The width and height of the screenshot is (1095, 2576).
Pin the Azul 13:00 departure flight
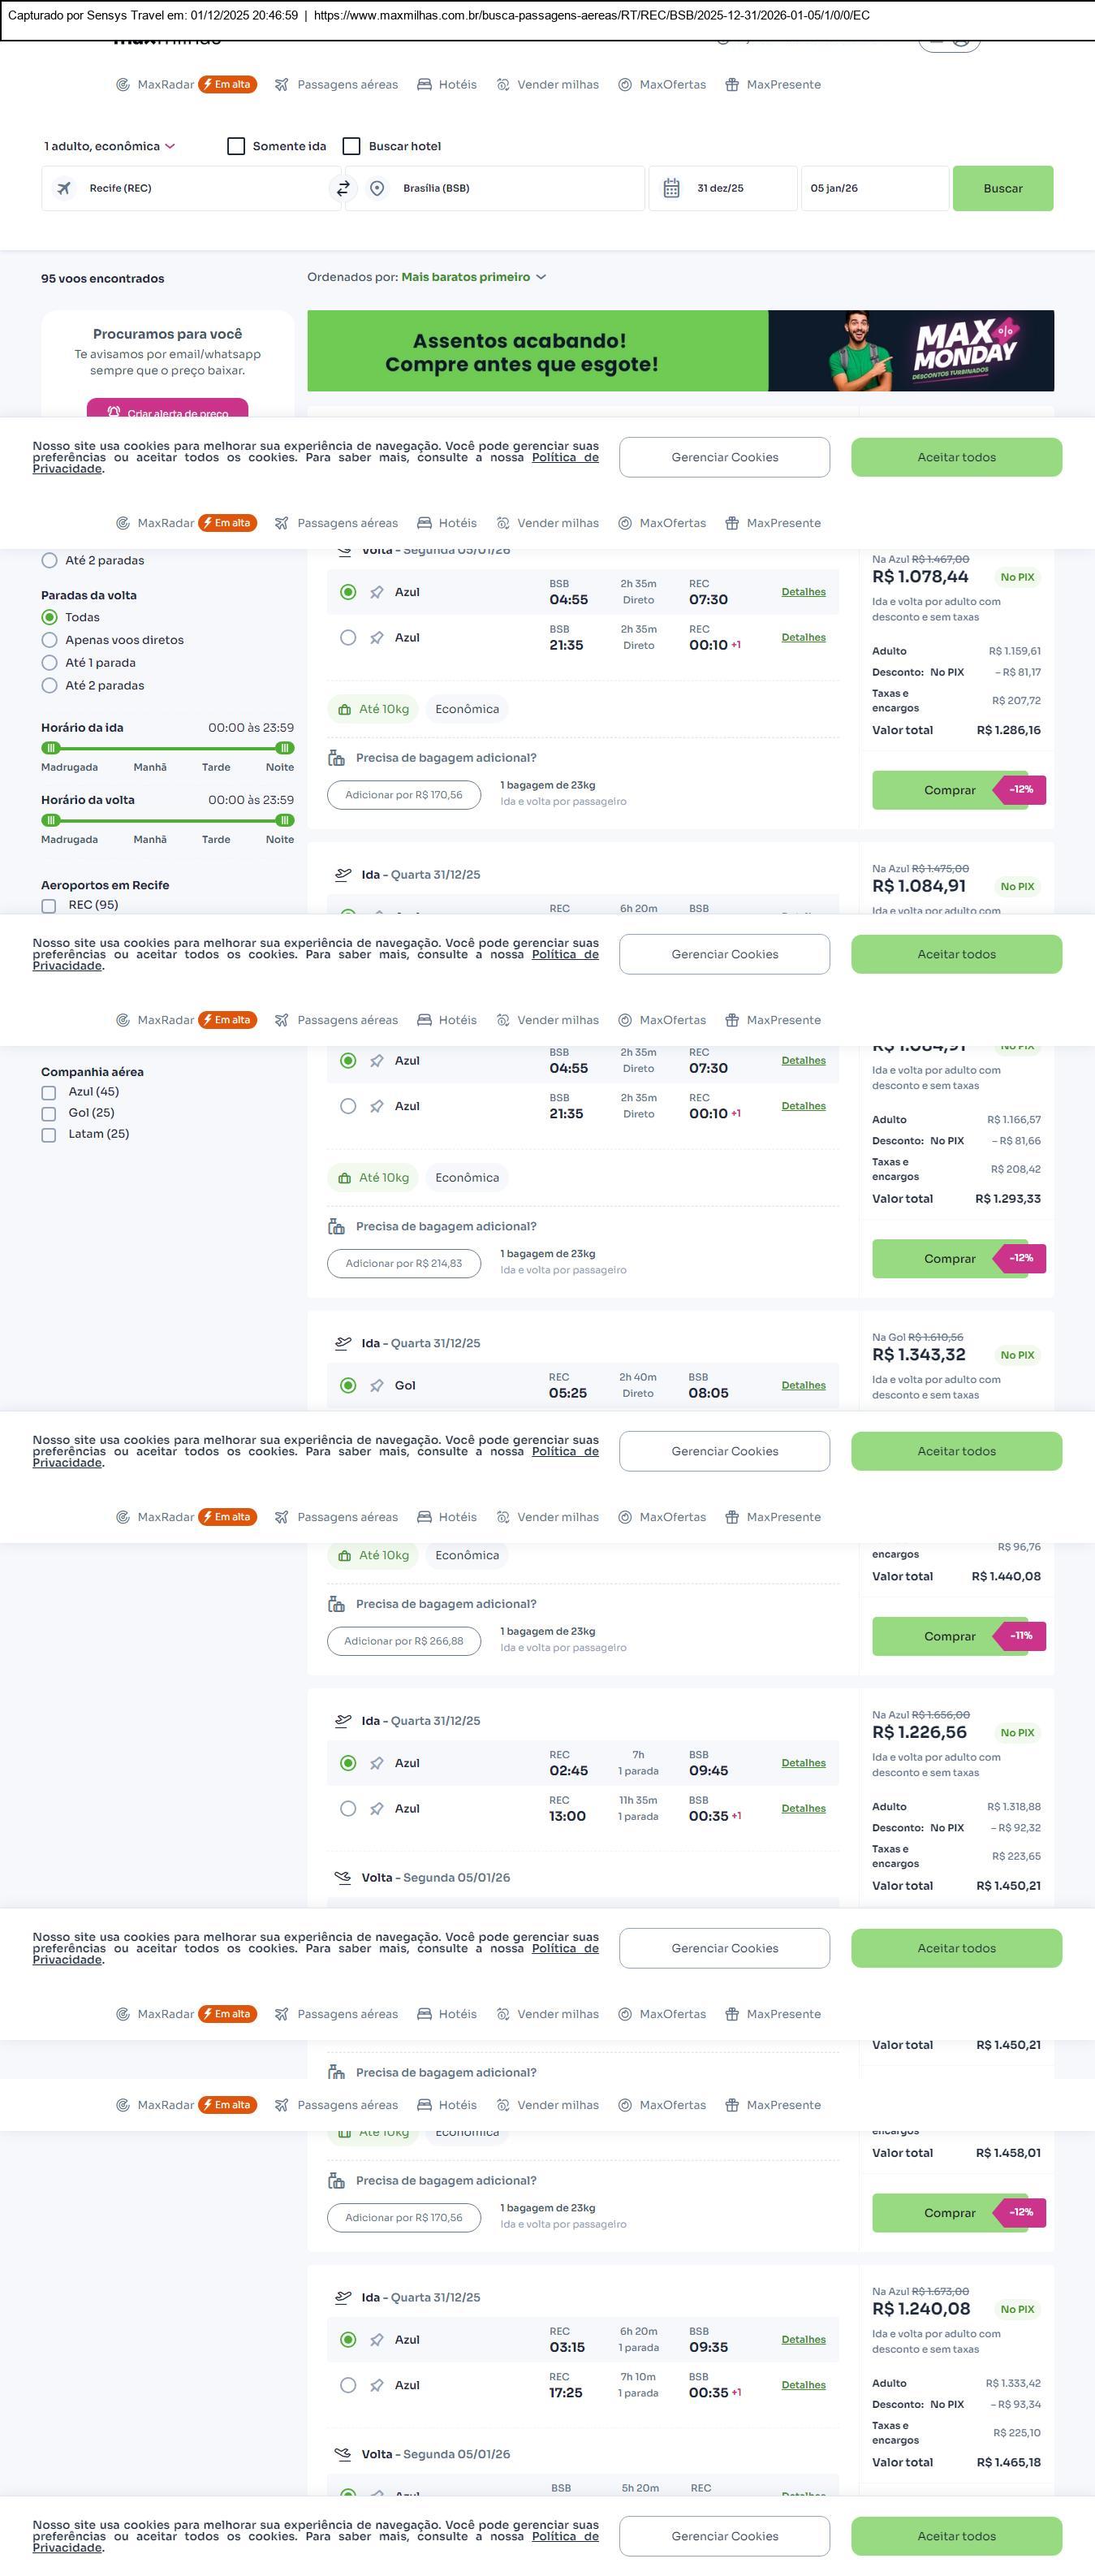(377, 1809)
